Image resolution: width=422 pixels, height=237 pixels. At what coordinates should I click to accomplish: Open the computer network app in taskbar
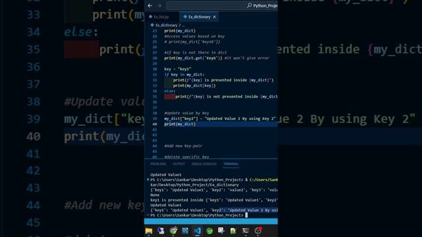tap(161, 231)
